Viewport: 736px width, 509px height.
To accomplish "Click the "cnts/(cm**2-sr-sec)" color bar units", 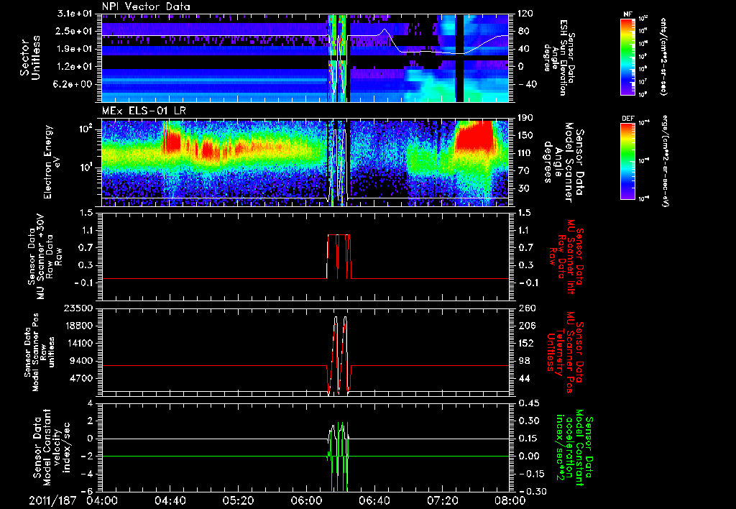I will (x=663, y=56).
